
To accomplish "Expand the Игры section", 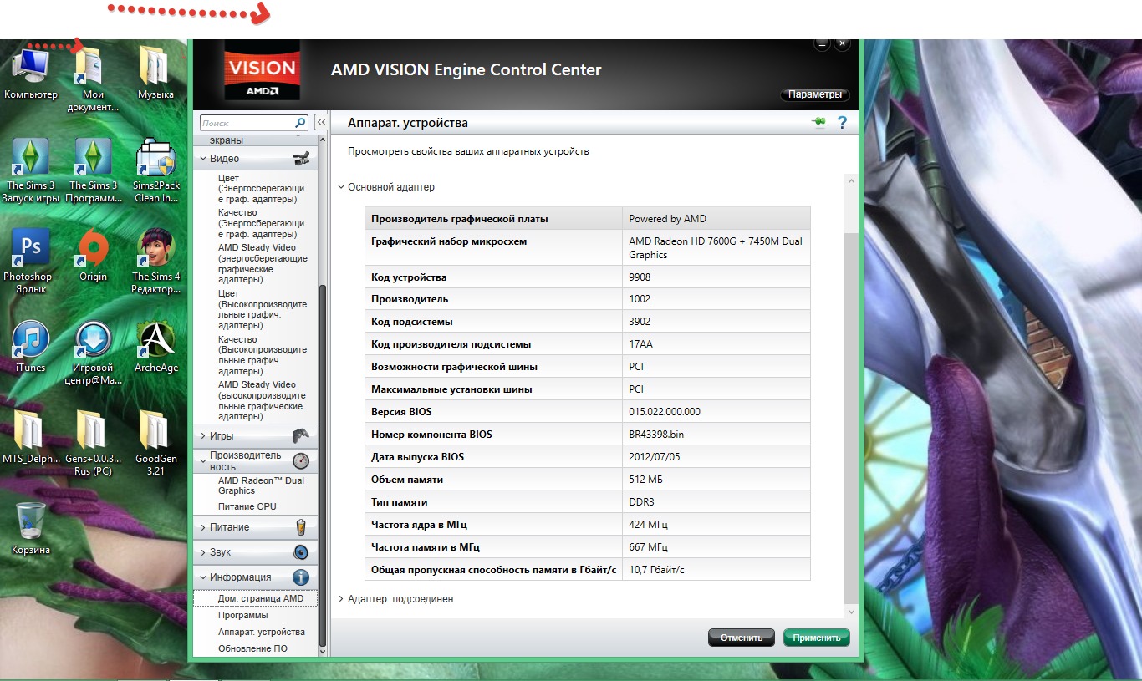I will (203, 435).
